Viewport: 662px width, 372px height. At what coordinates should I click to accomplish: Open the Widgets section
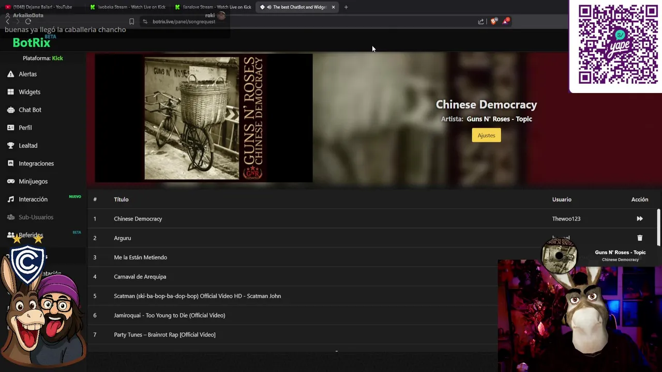pyautogui.click(x=29, y=92)
